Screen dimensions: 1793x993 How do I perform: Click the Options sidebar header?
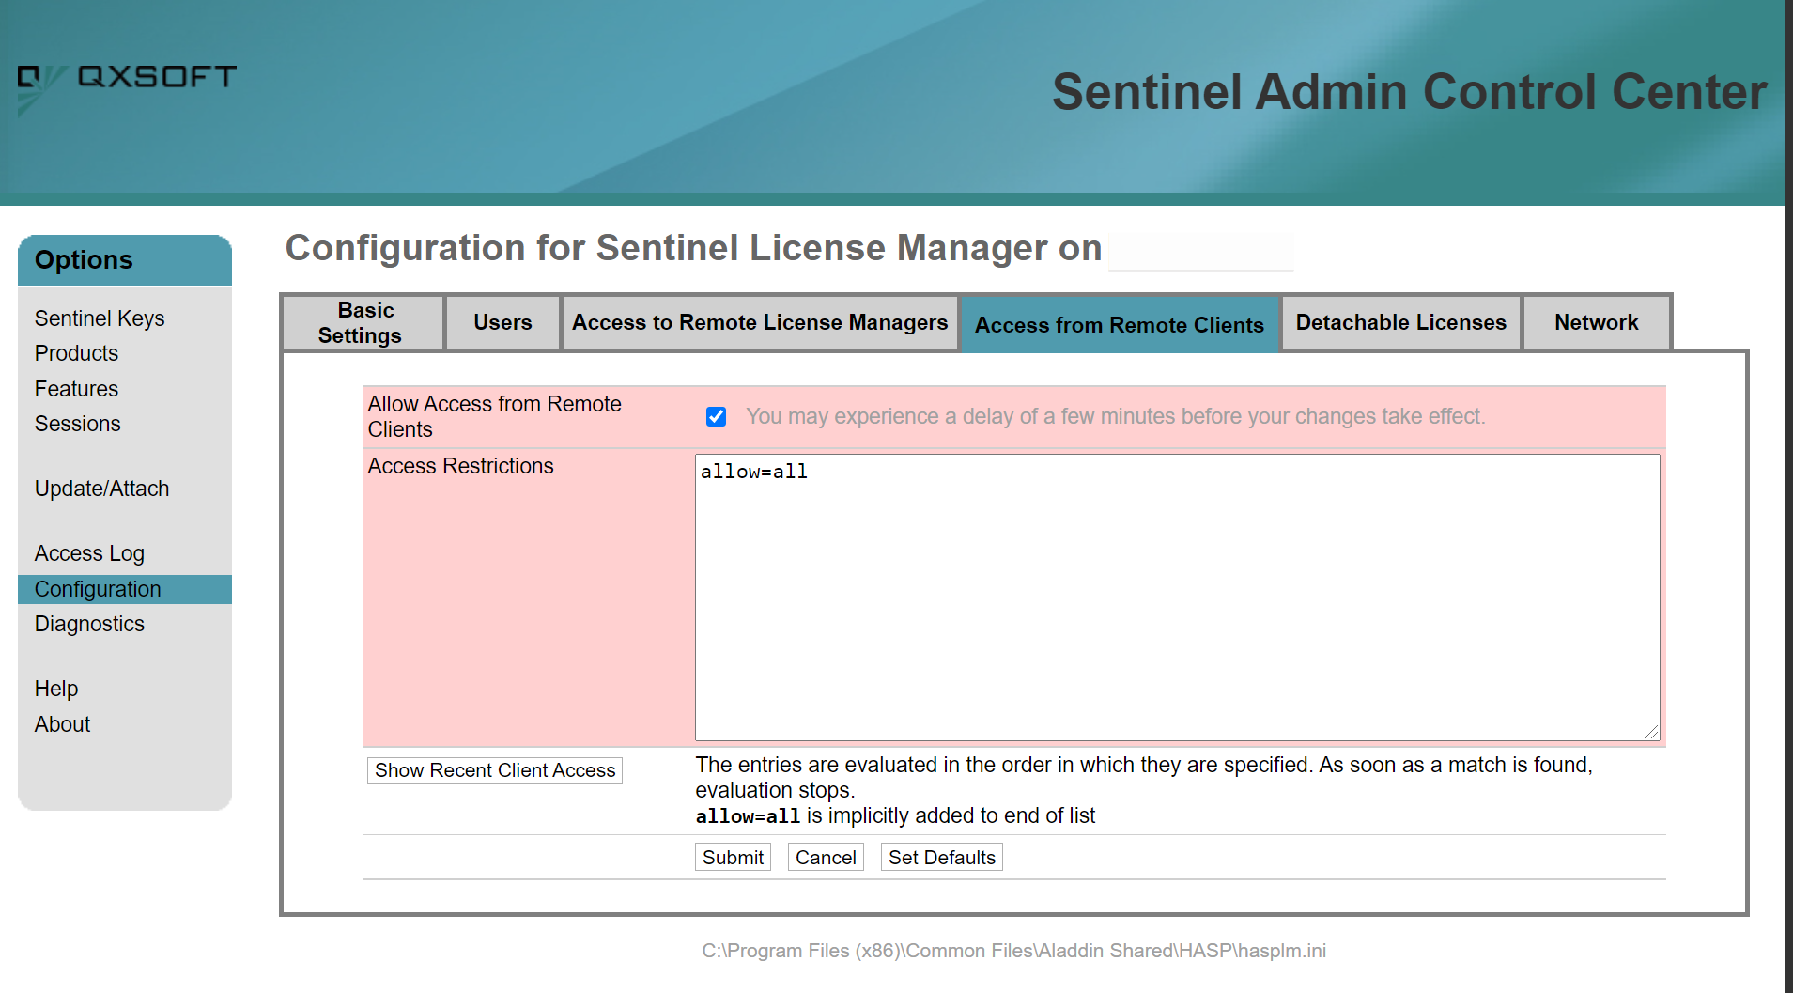[125, 260]
